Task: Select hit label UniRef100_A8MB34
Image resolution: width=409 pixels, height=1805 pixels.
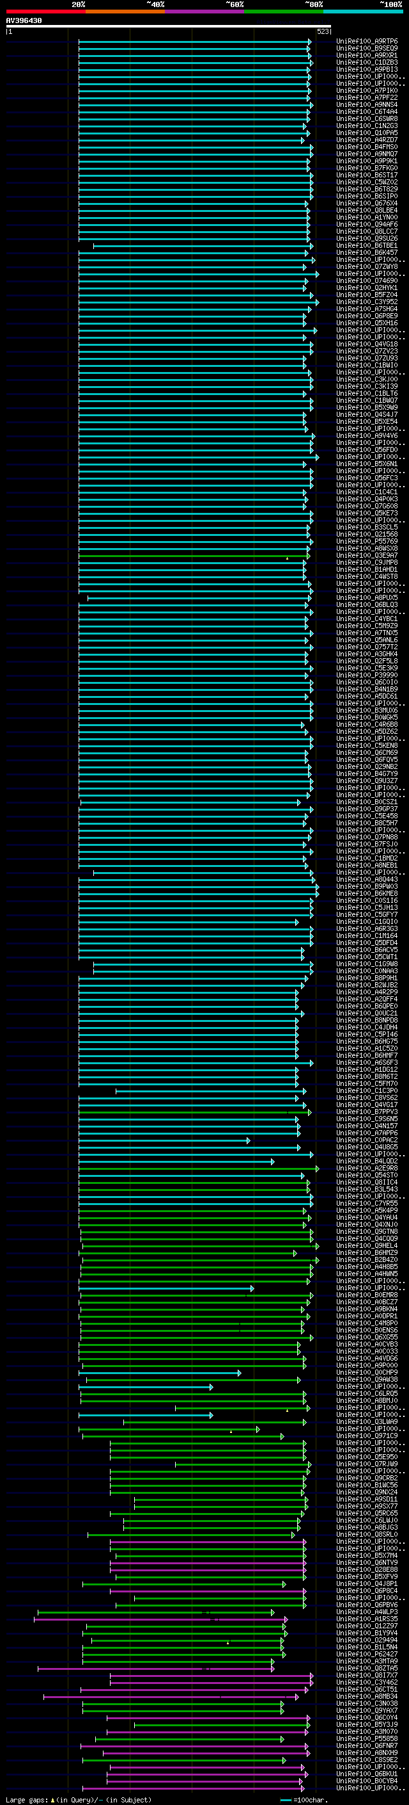Action: [x=367, y=1696]
